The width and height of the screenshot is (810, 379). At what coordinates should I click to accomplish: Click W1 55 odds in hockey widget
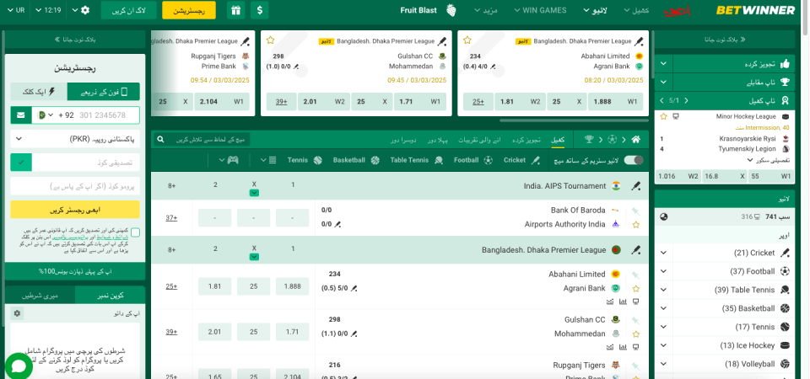pos(771,176)
